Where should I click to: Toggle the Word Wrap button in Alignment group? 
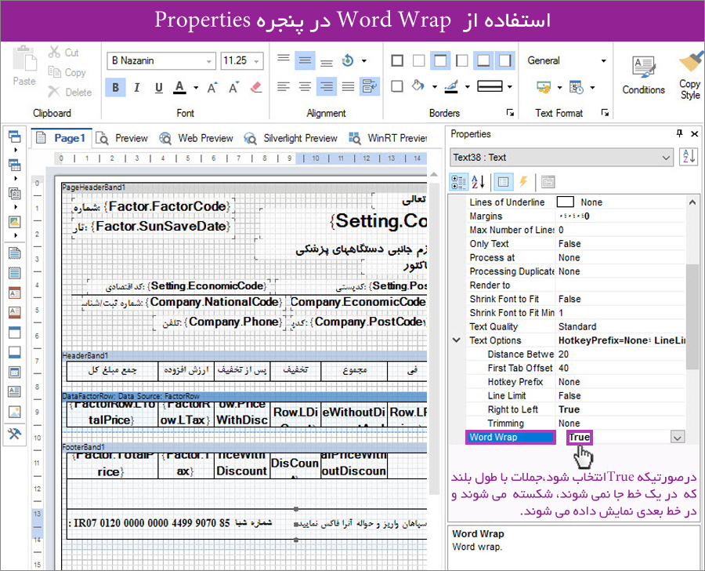coord(370,86)
